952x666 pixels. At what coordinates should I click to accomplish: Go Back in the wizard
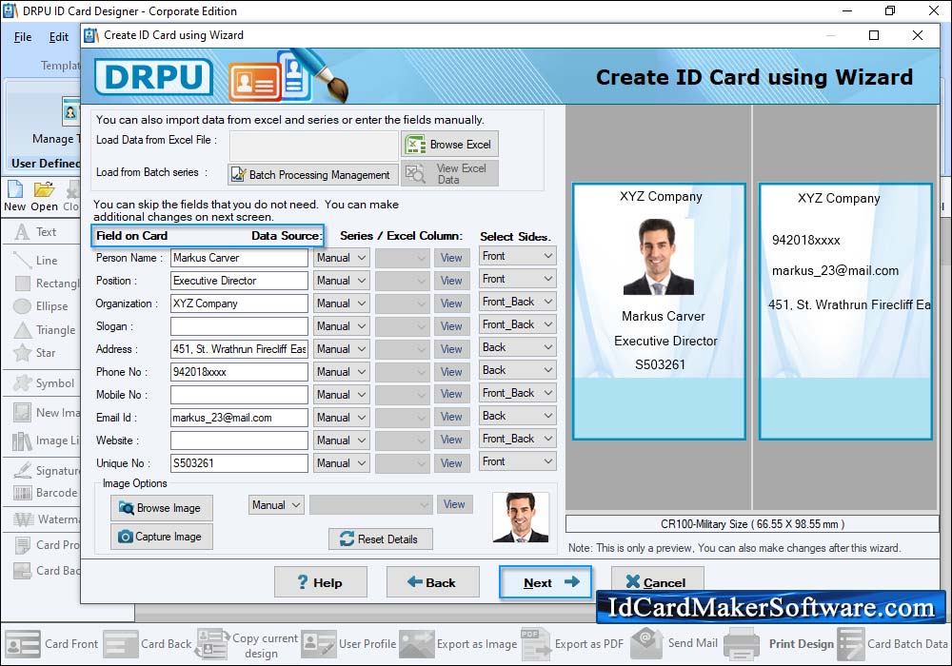tap(432, 582)
